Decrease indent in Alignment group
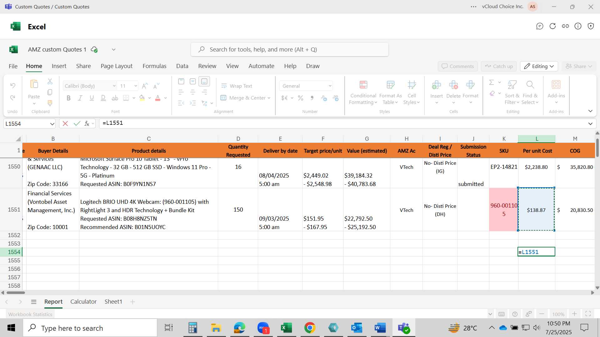This screenshot has width=600, height=337. pos(181,103)
